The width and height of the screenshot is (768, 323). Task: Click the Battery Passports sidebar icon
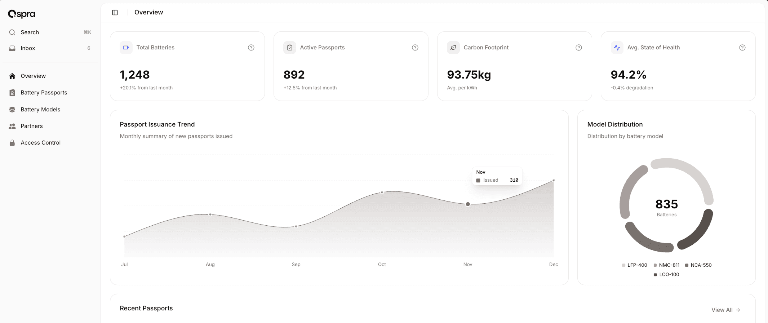coord(12,93)
